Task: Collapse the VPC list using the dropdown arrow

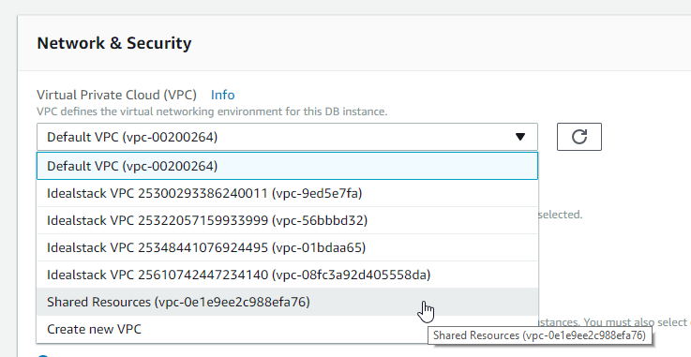Action: click(520, 137)
